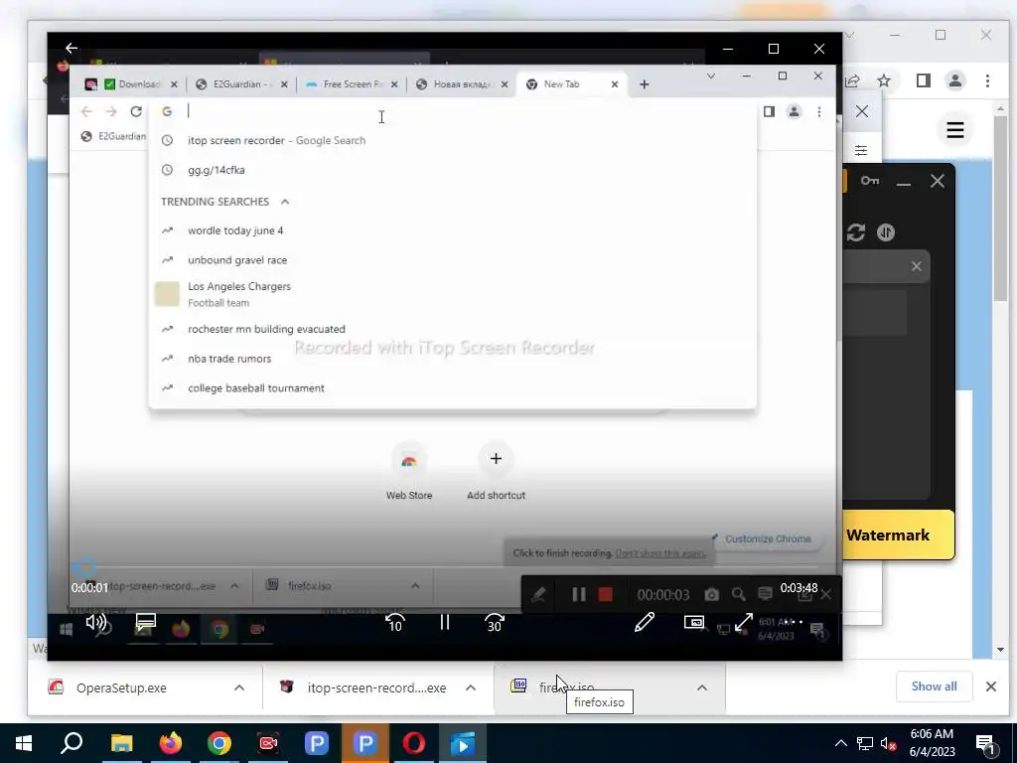Show hidden system tray icons
1017x763 pixels.
(840, 743)
